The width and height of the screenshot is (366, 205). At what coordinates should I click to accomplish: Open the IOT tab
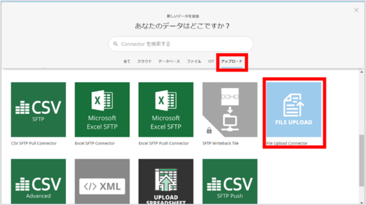pos(211,61)
